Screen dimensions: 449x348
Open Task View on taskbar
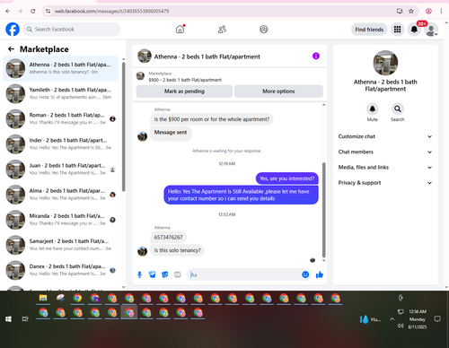coord(25,319)
